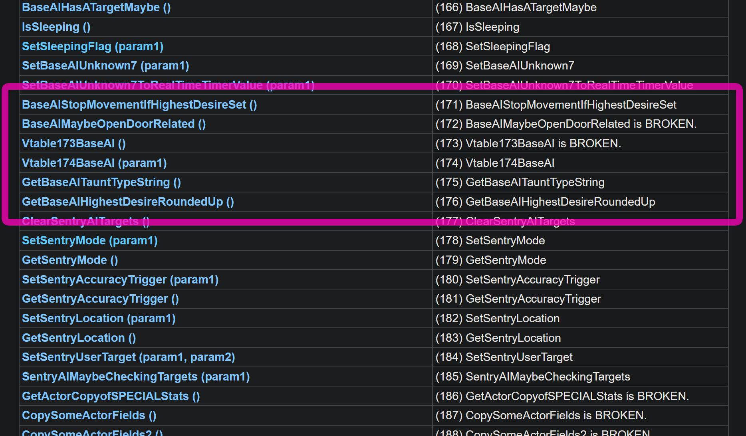The image size is (746, 436).
Task: Follow GetSentryAccuracyTrigger () link
Action: coord(100,299)
